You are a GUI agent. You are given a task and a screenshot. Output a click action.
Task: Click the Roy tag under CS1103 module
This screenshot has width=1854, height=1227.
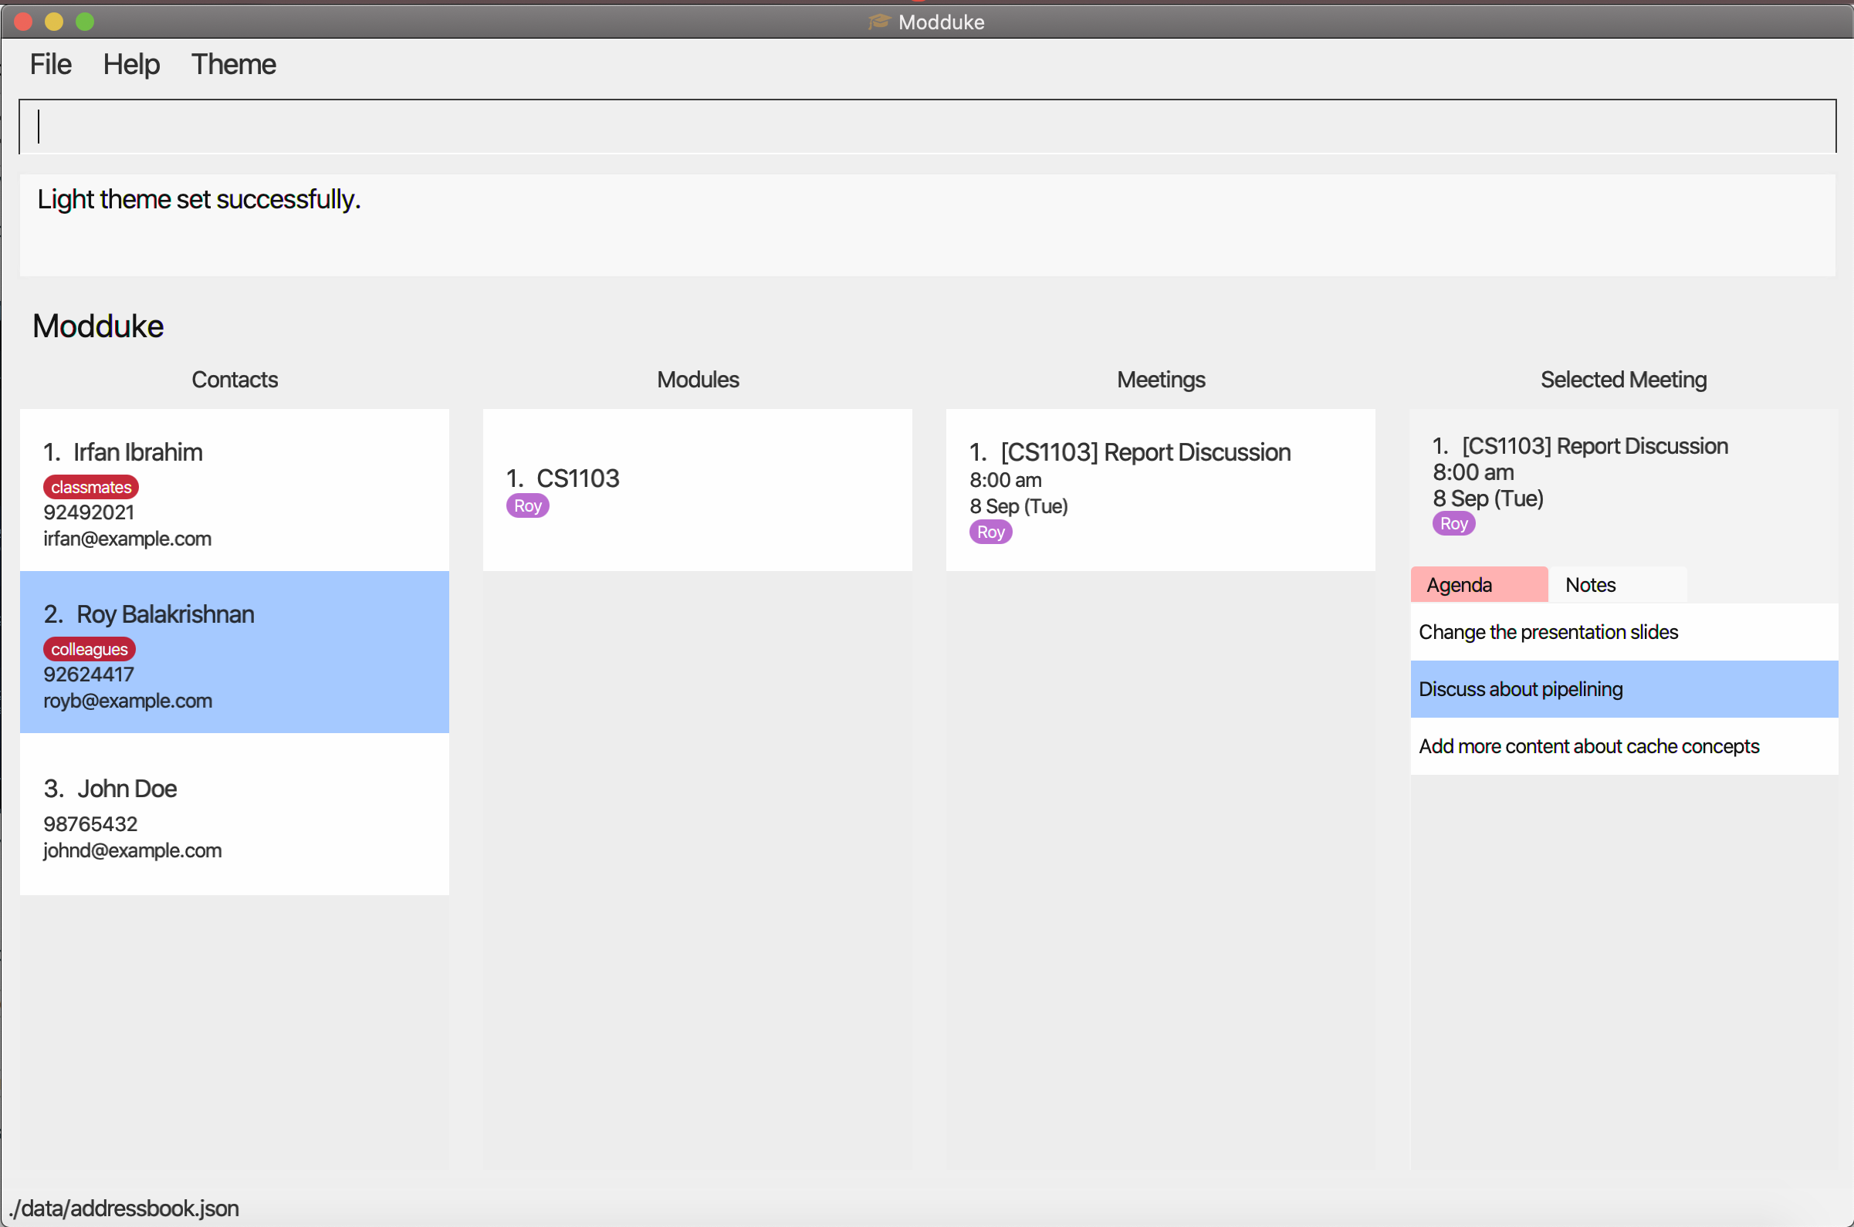pos(527,505)
